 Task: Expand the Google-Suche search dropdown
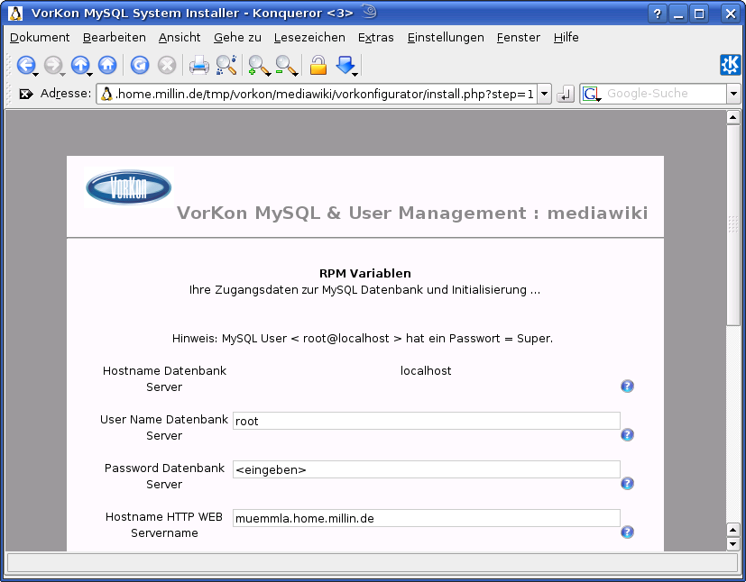click(733, 94)
